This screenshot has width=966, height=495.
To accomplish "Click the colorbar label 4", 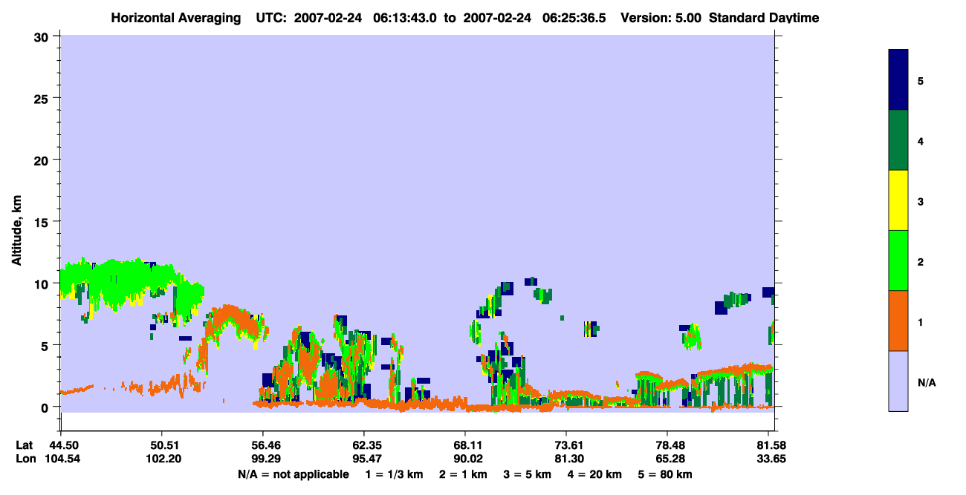I will click(921, 140).
